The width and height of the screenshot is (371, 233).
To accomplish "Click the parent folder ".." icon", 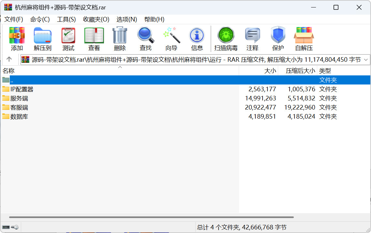I will pyautogui.click(x=6, y=80).
